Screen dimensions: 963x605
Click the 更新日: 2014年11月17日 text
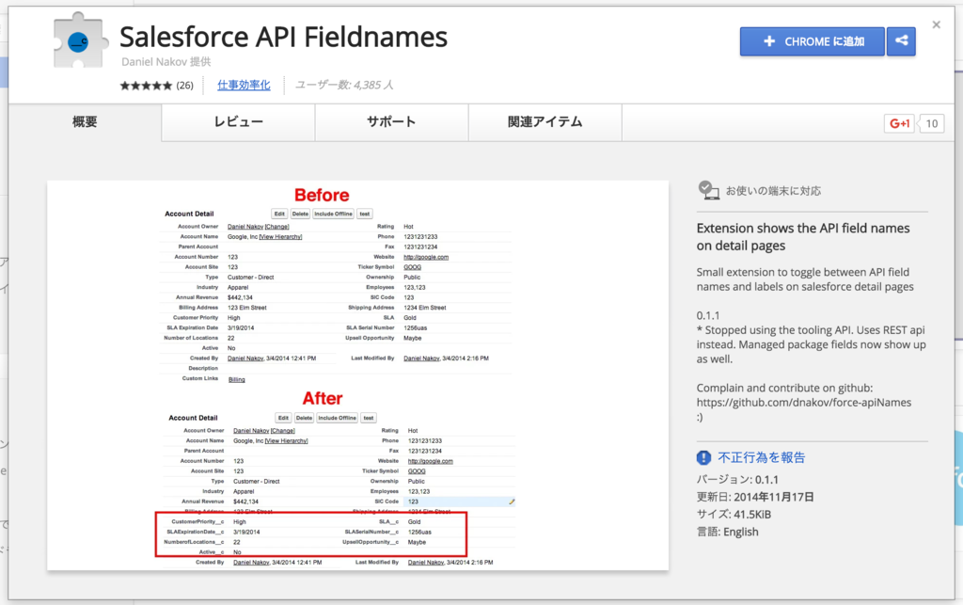click(x=755, y=497)
